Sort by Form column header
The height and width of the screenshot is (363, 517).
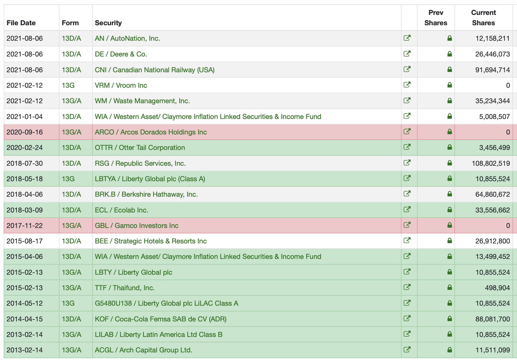point(70,23)
